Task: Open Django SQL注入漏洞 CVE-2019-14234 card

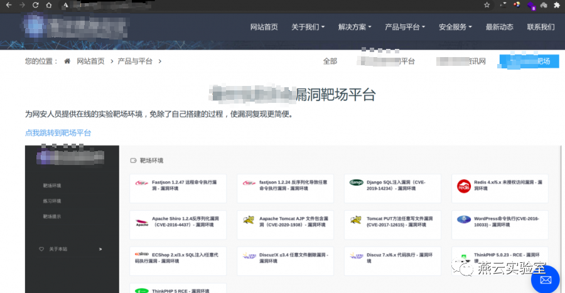Action: pyautogui.click(x=393, y=189)
